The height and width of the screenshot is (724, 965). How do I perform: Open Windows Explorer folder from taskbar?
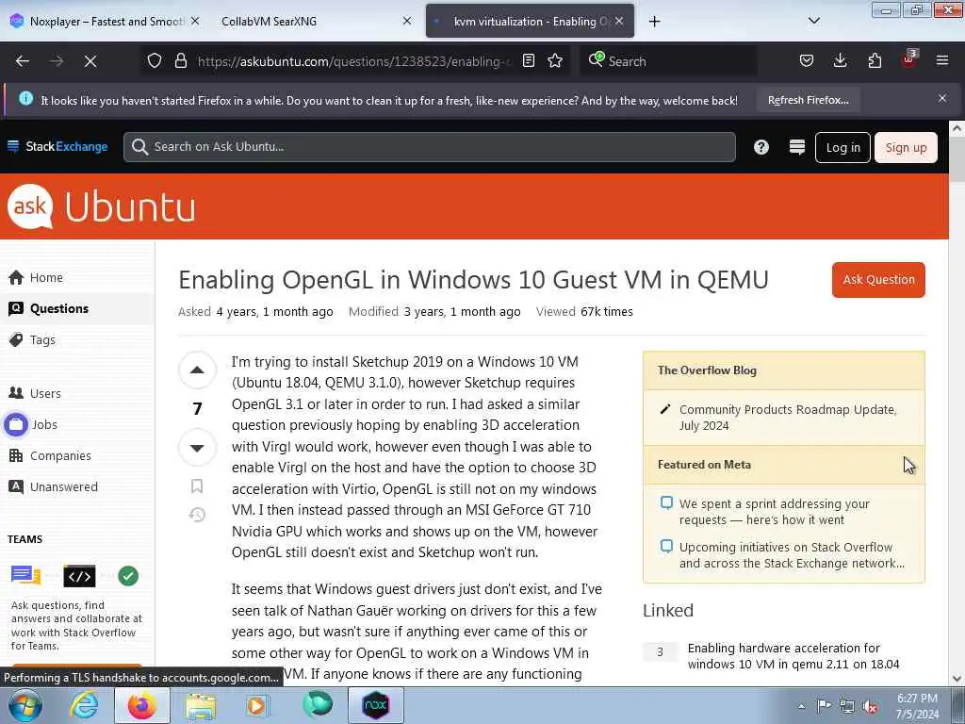[x=202, y=705]
